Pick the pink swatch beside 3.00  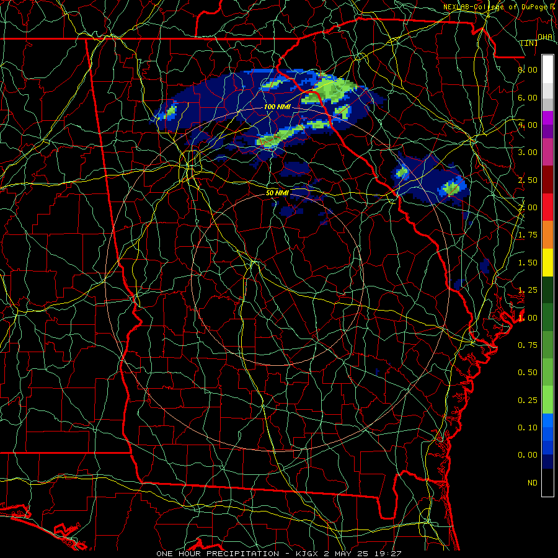pyautogui.click(x=547, y=152)
